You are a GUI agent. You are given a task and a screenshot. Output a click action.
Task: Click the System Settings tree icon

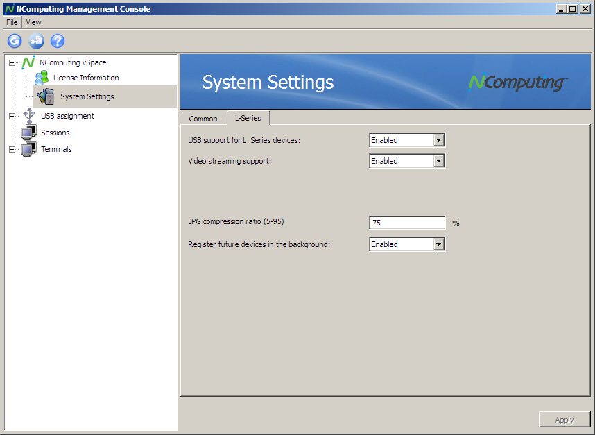pos(46,96)
